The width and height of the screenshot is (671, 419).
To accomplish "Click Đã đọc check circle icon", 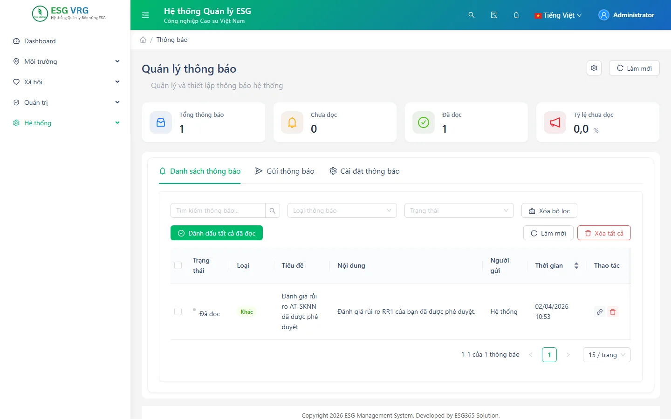I will pyautogui.click(x=424, y=122).
